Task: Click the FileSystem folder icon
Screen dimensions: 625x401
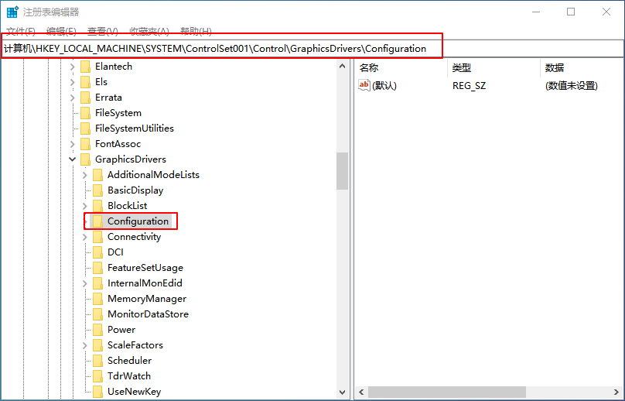Action: click(85, 113)
